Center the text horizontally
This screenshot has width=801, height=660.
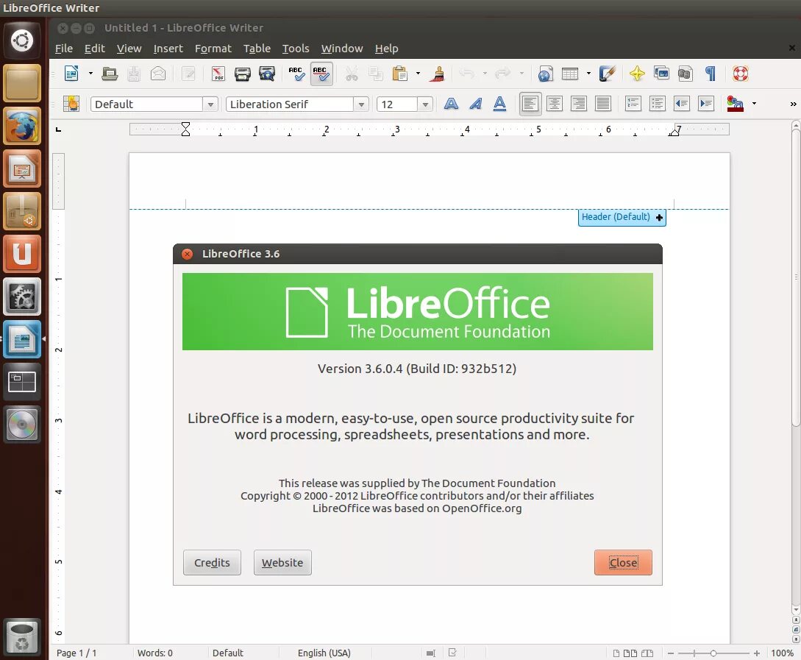pos(555,104)
